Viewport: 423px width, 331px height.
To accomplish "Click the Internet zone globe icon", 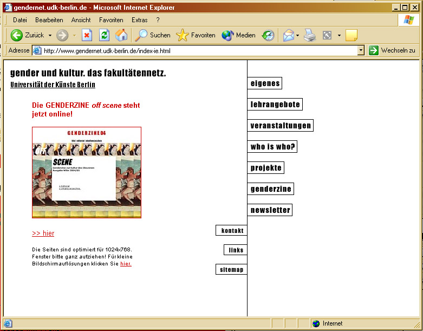I will tap(316, 323).
